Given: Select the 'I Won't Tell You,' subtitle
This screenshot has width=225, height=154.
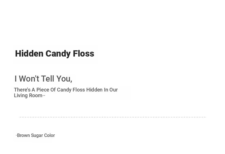Looking at the screenshot, I should 43,79.
